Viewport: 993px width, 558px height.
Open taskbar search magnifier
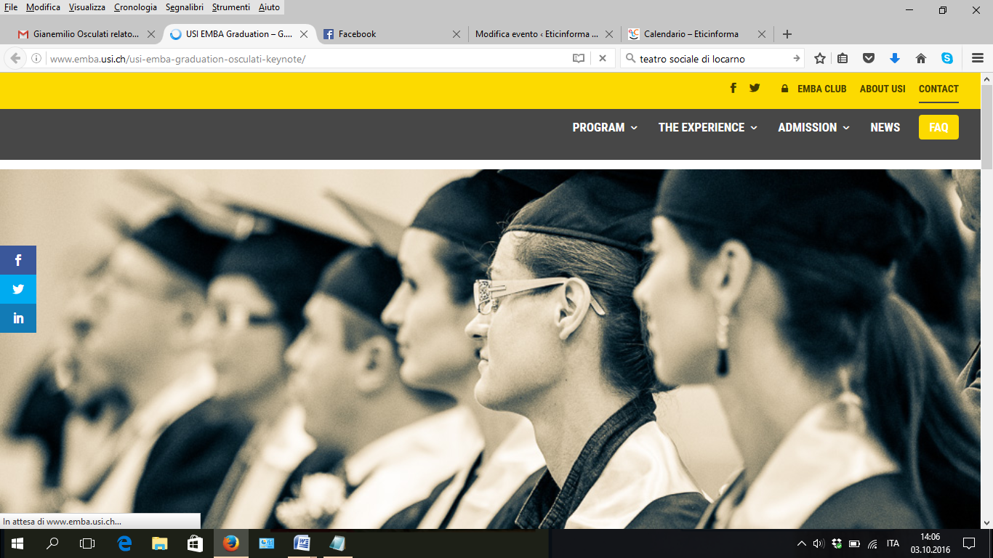pyautogui.click(x=52, y=543)
